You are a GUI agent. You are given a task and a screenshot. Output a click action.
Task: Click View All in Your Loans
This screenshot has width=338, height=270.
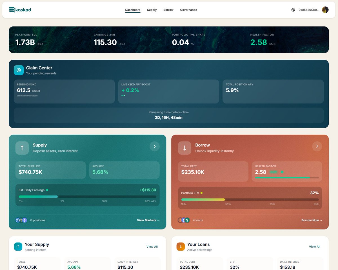pyautogui.click(x=315, y=247)
